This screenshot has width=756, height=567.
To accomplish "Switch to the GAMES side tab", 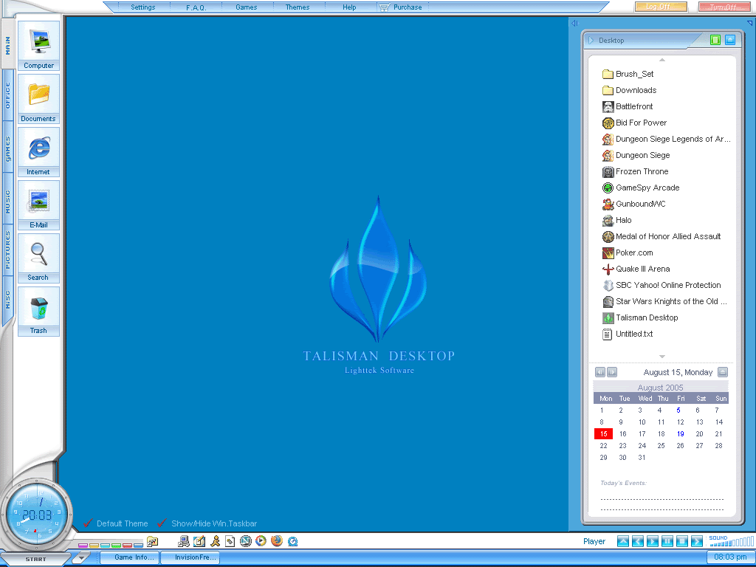I will tap(8, 148).
